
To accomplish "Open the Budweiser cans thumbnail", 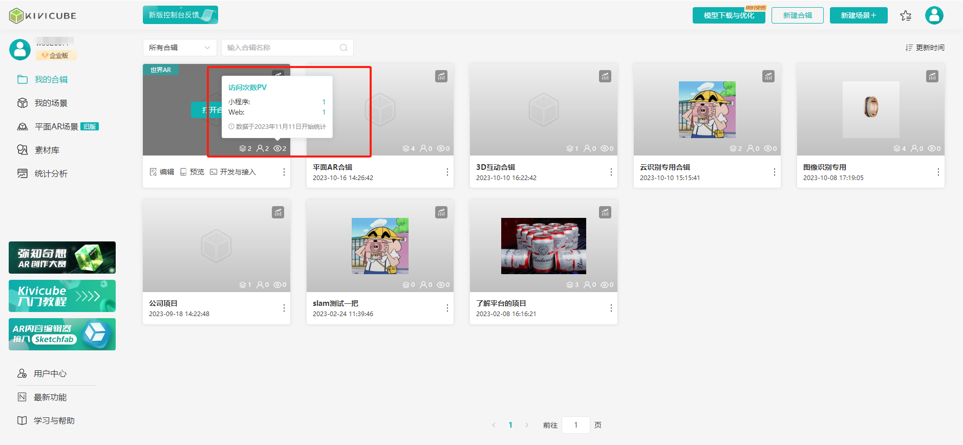I will 543,246.
